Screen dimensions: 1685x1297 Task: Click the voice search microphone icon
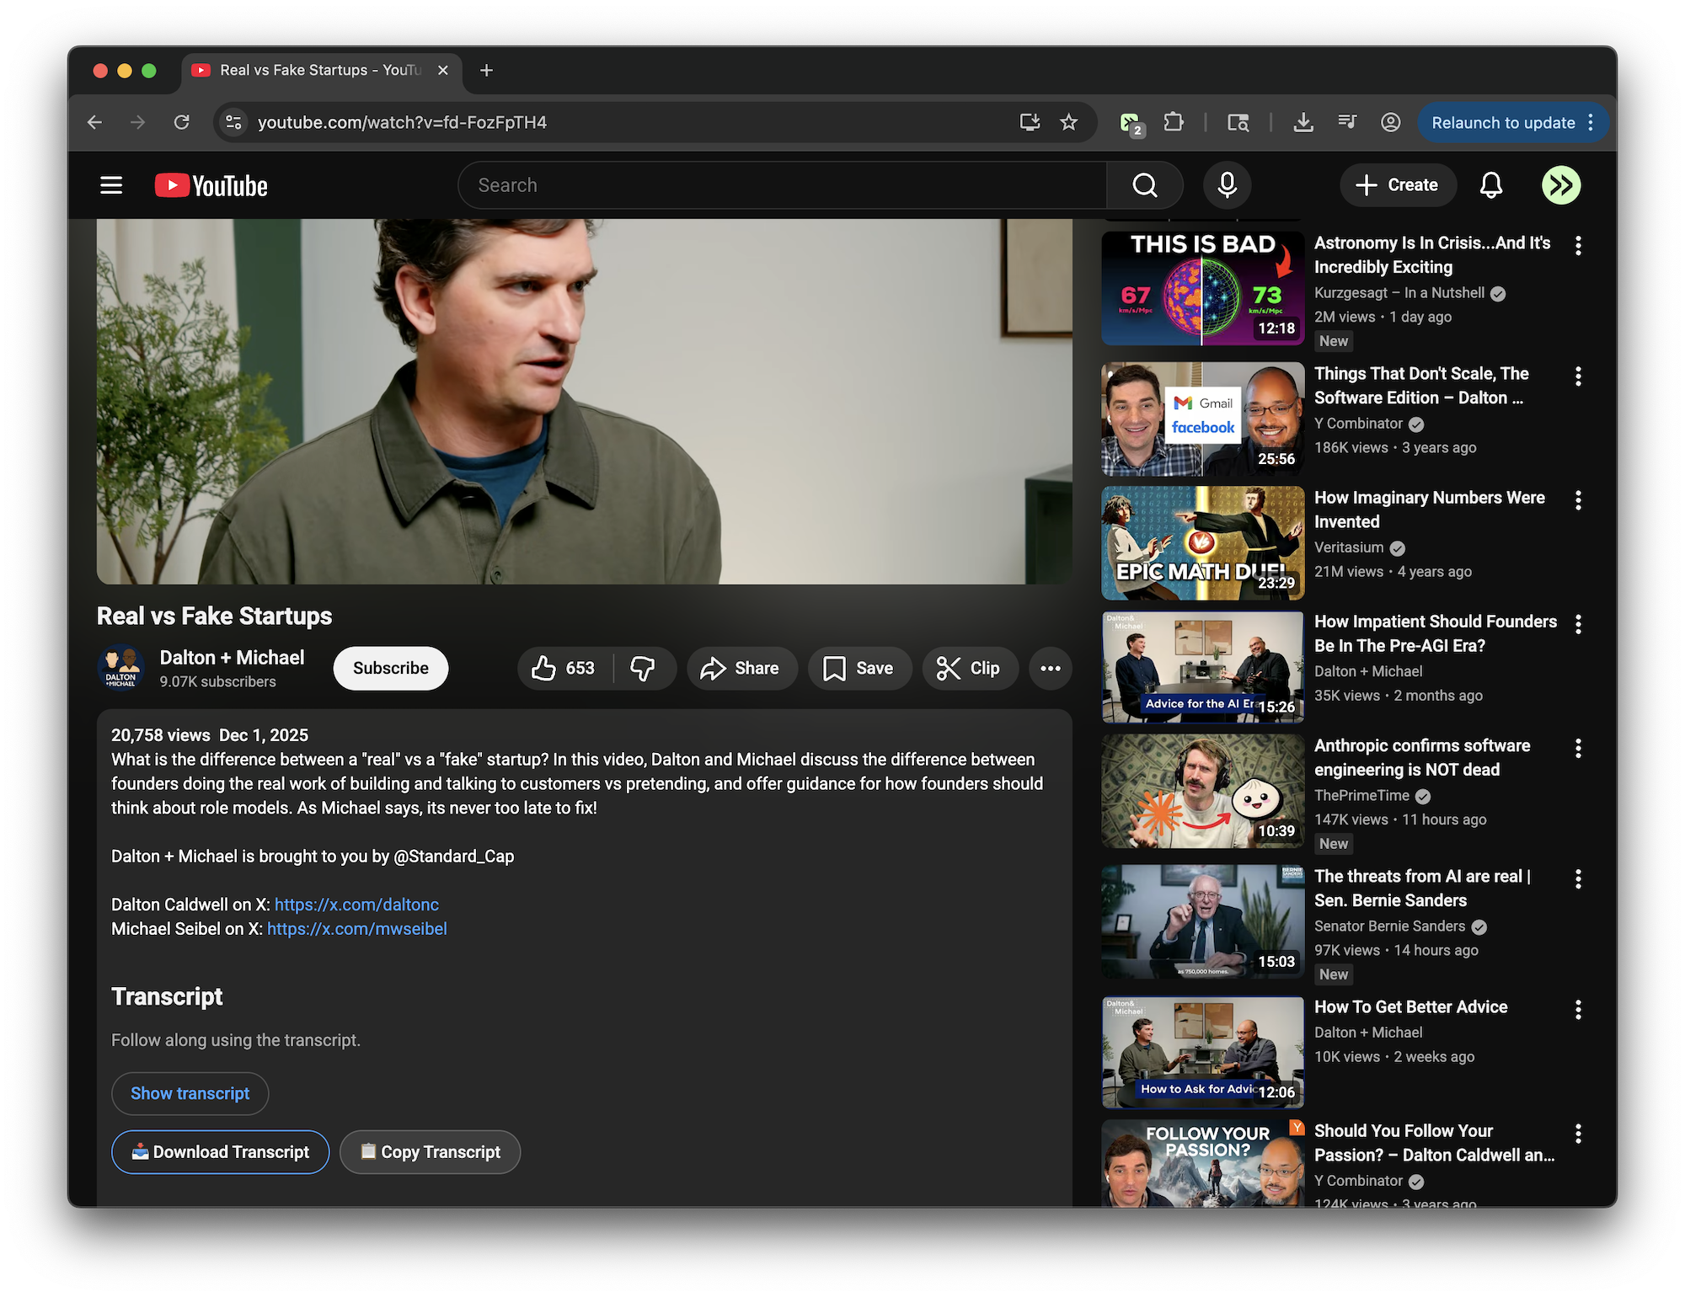coord(1227,185)
